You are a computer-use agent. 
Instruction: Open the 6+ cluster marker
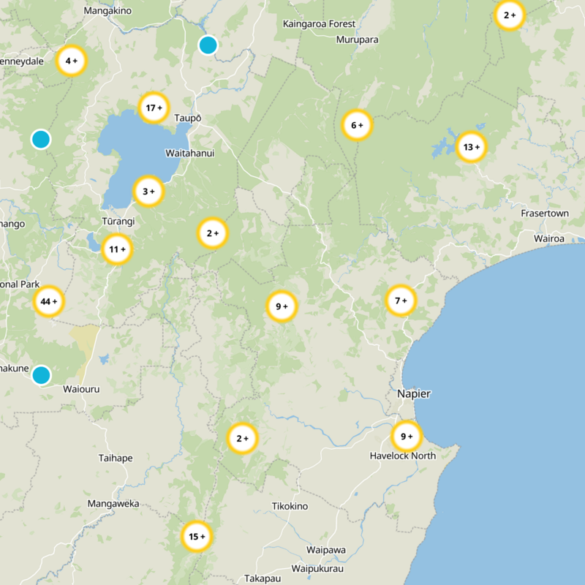pyautogui.click(x=357, y=125)
